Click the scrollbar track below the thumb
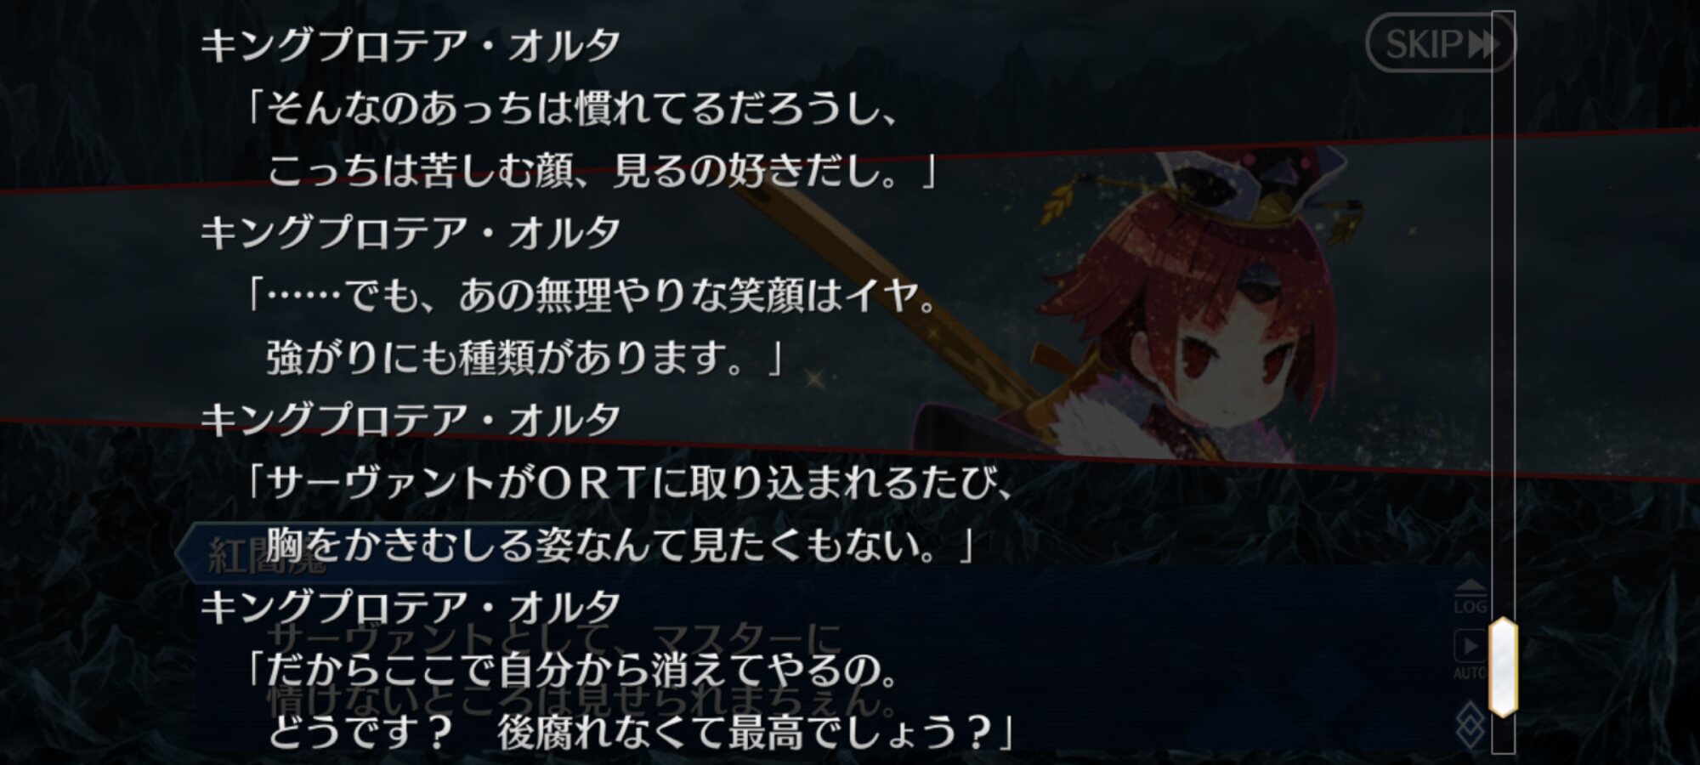This screenshot has height=765, width=1700. (1503, 735)
